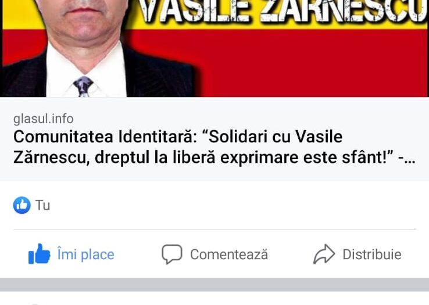Click the man's patterned tie in the image

[x=83, y=87]
